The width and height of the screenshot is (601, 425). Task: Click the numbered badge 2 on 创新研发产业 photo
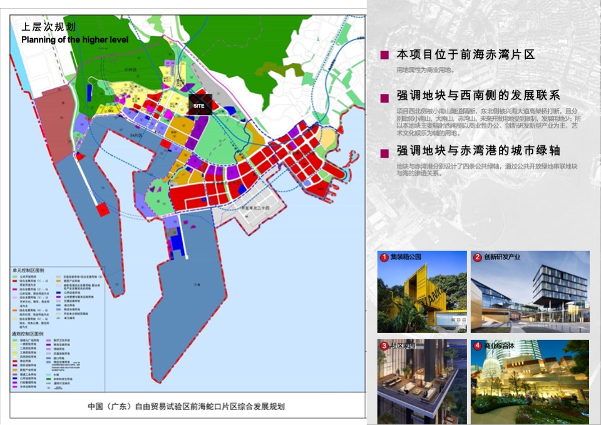pyautogui.click(x=476, y=255)
